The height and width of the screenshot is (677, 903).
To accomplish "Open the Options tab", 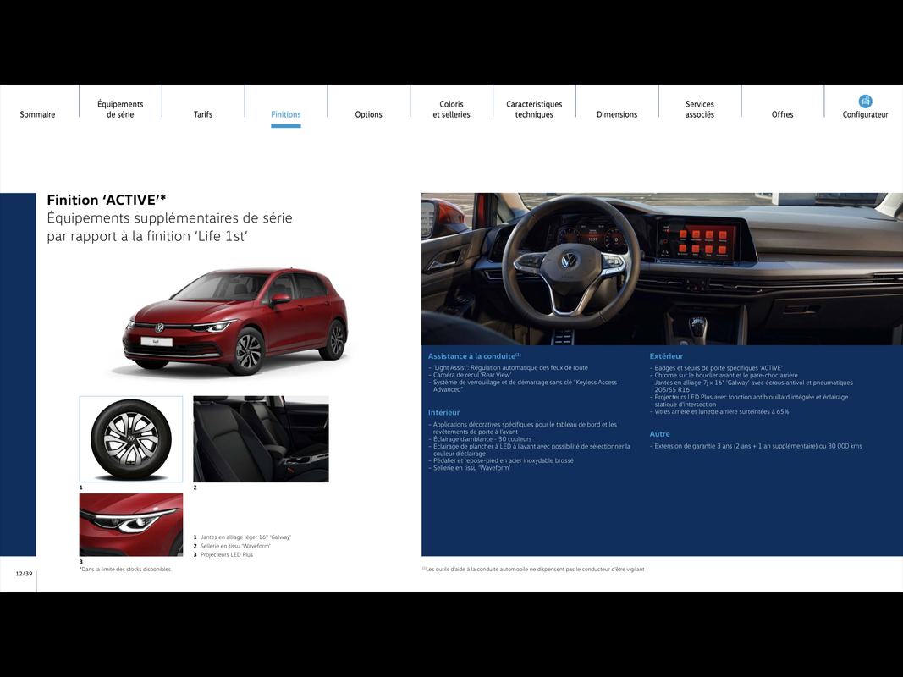I will pyautogui.click(x=369, y=114).
